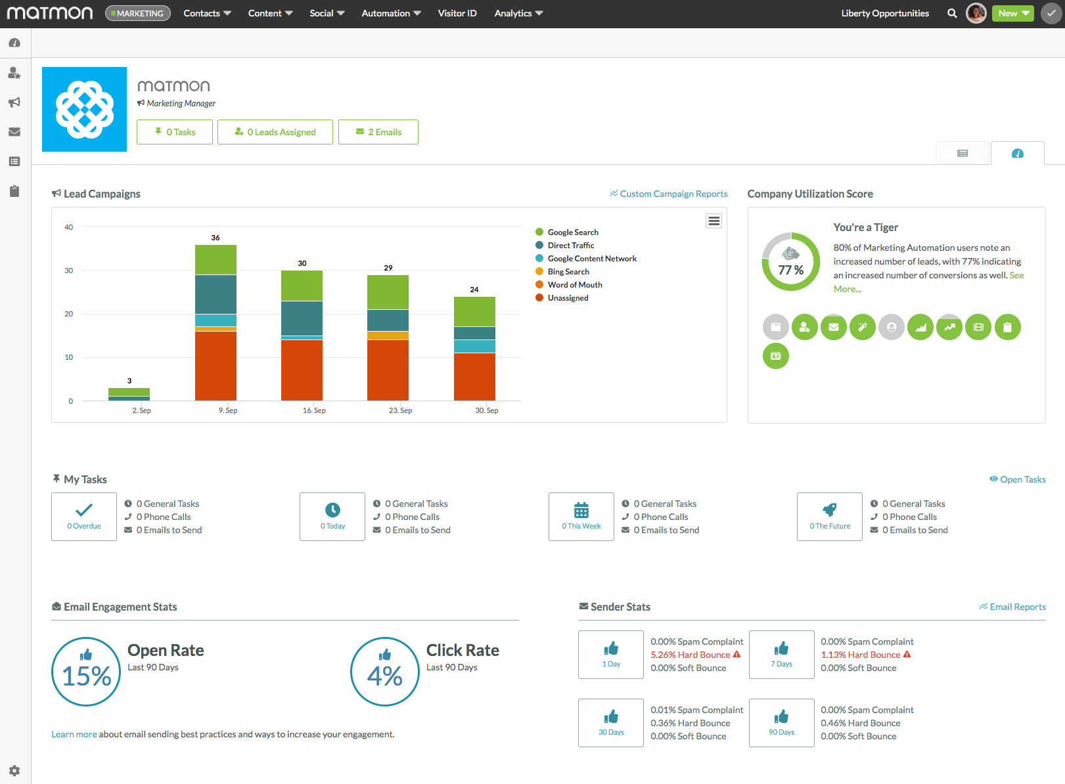1065x784 pixels.
Task: Open Custom Campaign Reports link
Action: tap(668, 194)
